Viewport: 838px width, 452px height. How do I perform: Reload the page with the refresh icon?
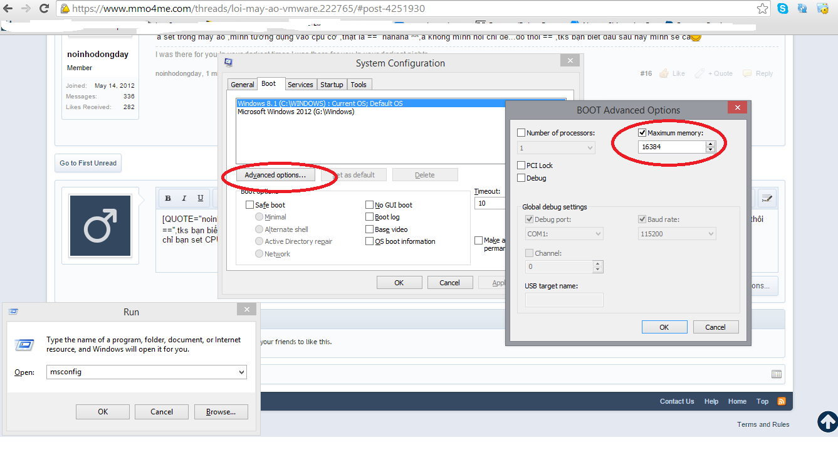pos(44,9)
